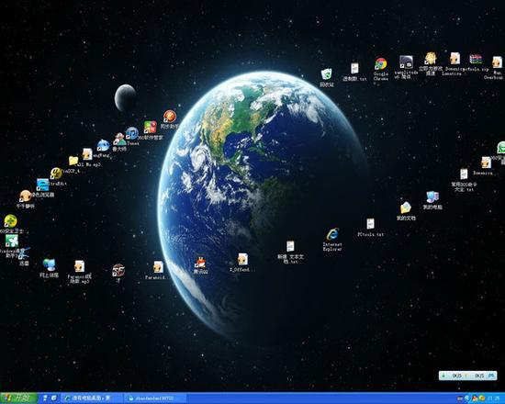Viewport: 505px width, 404px height.
Task: Launch the 迅雷 Thunder bird shortcut
Action: pyautogui.click(x=24, y=253)
